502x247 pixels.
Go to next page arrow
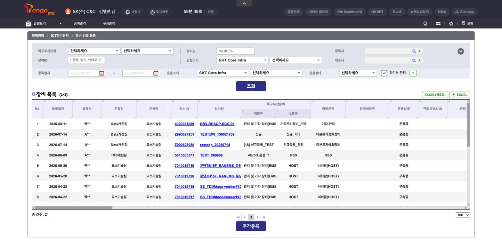pyautogui.click(x=258, y=217)
